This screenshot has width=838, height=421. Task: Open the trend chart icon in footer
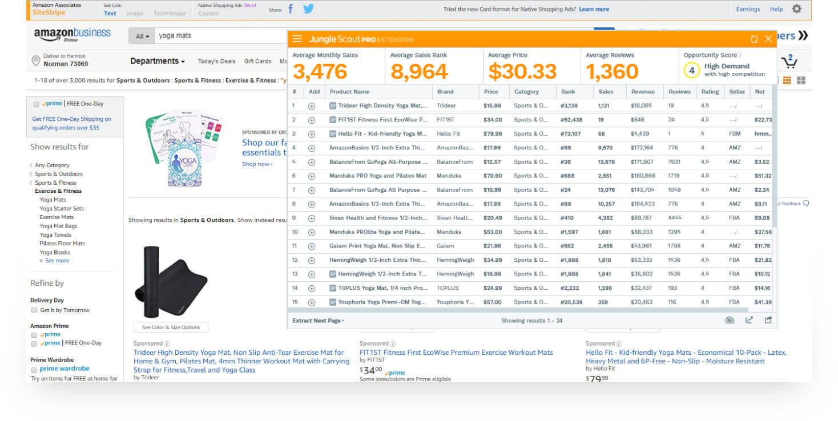749,320
